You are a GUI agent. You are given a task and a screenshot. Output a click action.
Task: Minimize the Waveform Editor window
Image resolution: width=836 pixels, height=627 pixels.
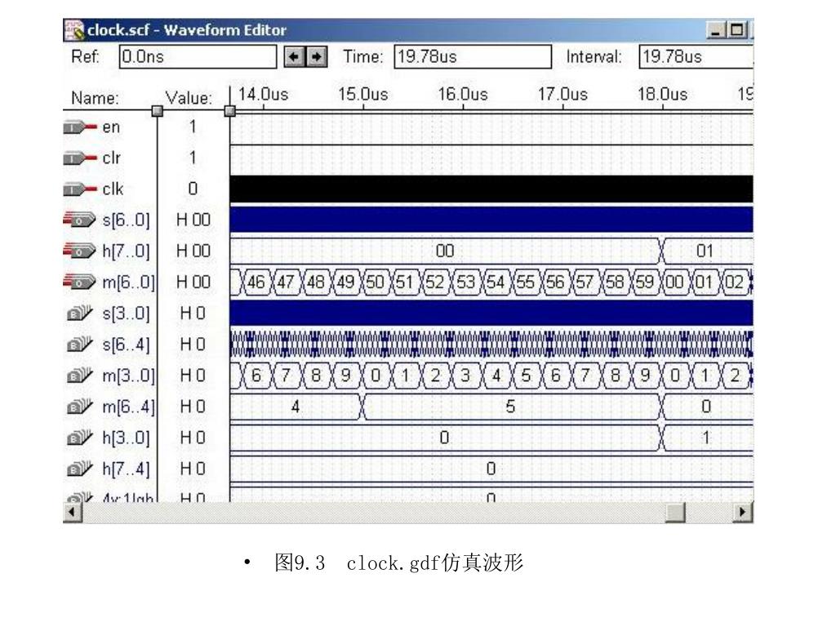716,30
